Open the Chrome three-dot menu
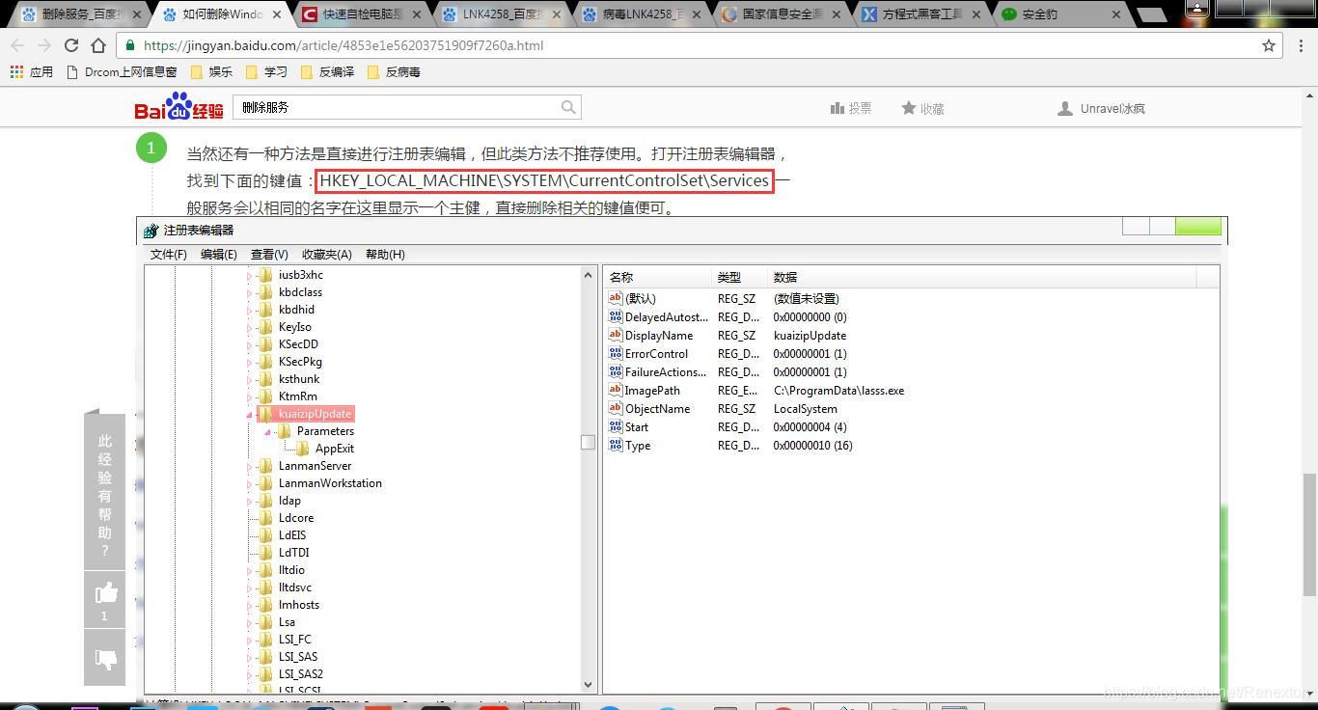 (1299, 45)
